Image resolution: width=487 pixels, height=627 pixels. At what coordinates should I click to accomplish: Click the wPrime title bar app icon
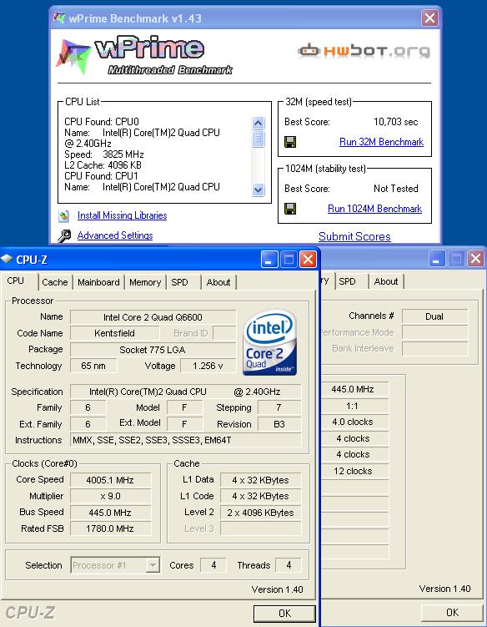click(59, 18)
